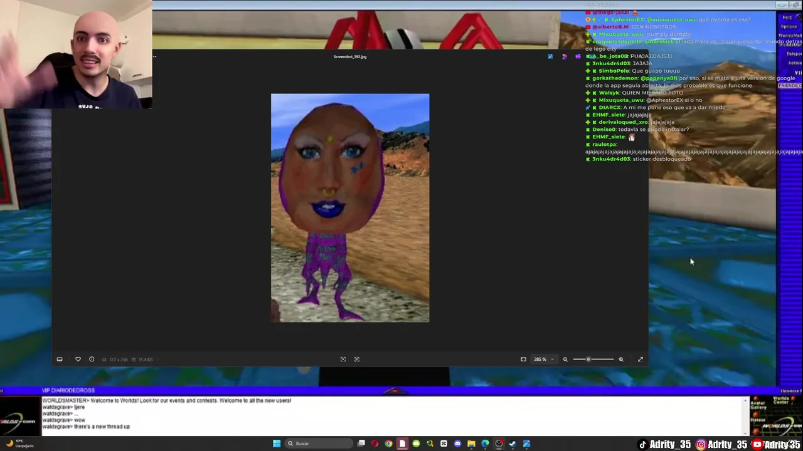Click the blue edit image icon in Photos title bar
This screenshot has height=451, width=803.
(x=550, y=56)
